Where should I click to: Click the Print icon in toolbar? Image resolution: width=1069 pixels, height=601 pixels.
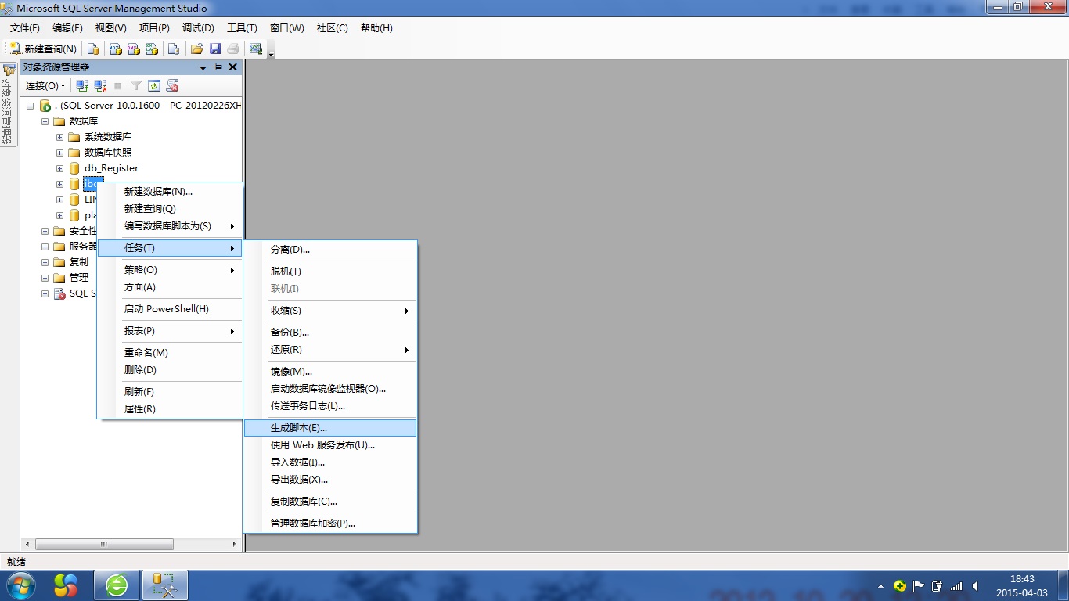coord(233,49)
